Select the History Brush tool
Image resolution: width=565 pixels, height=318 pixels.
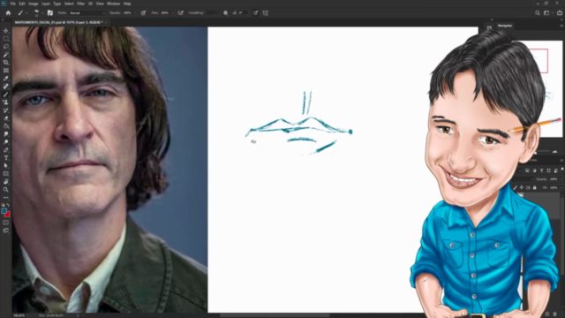click(x=6, y=110)
